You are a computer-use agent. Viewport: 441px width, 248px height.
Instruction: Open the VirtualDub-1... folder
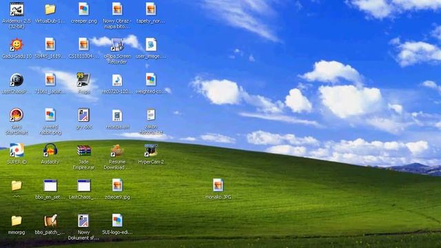click(50, 10)
